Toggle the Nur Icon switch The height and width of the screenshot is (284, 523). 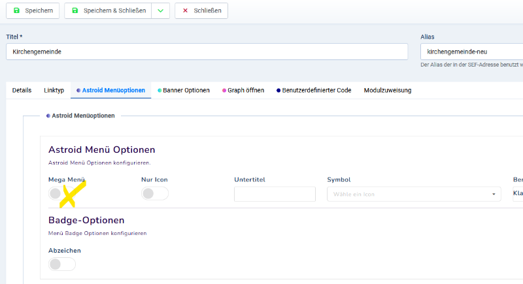point(155,193)
